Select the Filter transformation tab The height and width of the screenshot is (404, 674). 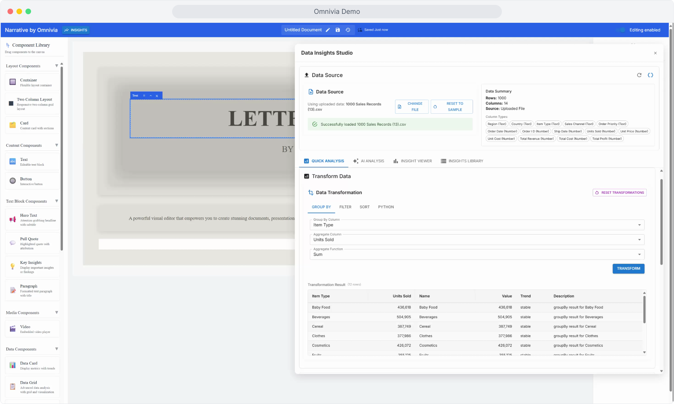click(x=345, y=207)
